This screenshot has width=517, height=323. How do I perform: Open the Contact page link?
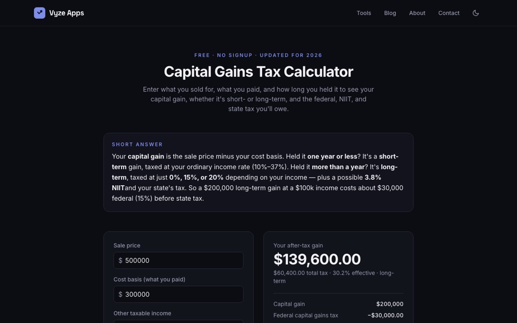tap(449, 13)
